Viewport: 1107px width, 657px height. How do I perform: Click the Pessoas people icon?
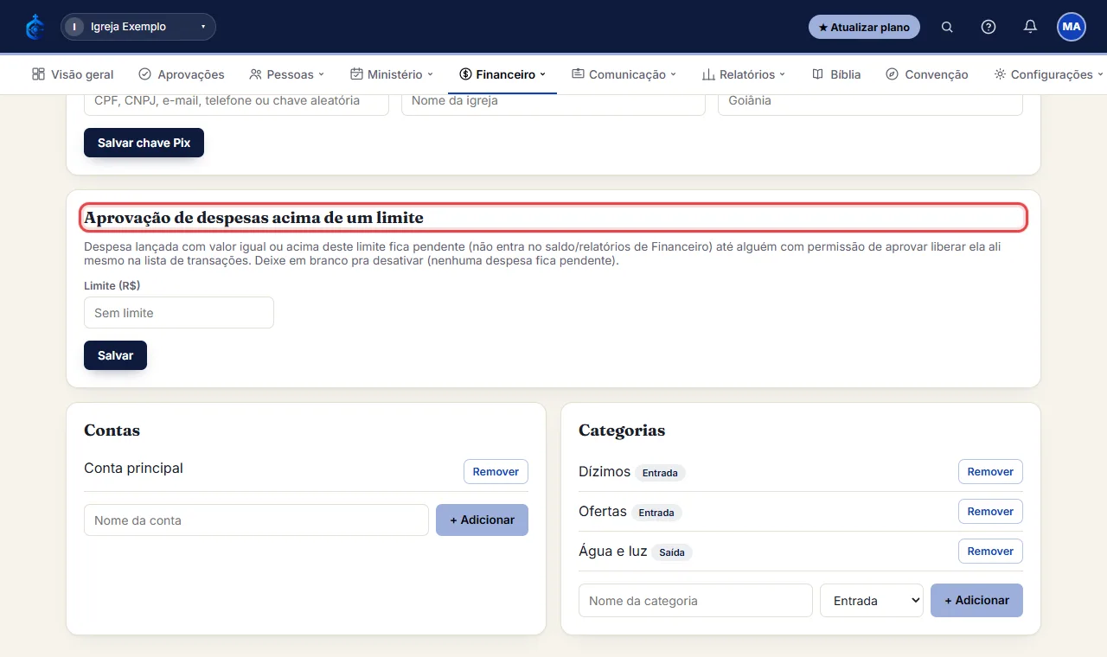click(255, 74)
